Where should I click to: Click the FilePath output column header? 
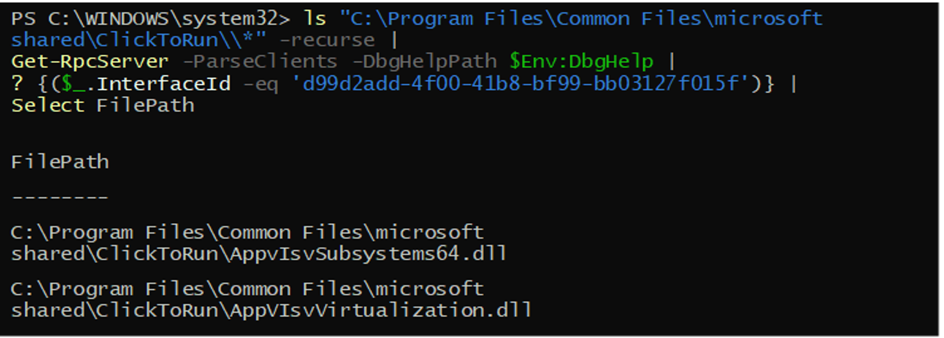click(60, 162)
